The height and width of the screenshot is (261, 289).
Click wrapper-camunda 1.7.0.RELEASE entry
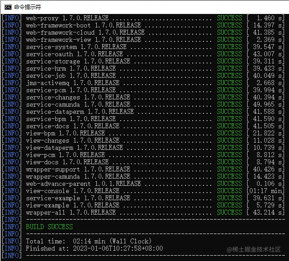[78, 176]
